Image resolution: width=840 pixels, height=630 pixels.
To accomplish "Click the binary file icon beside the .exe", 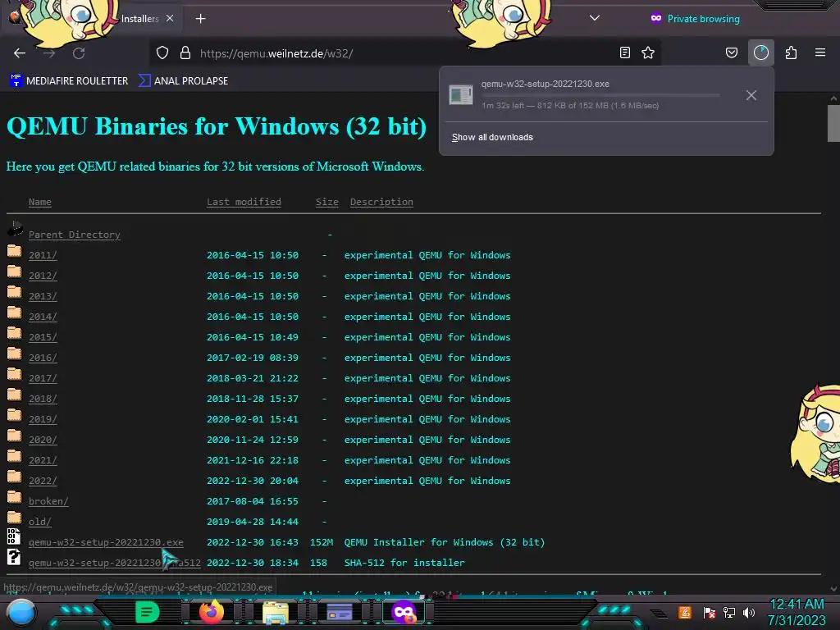I will click(x=14, y=536).
